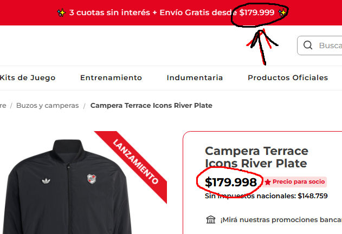This screenshot has height=234, width=342.
Task: Open ¡Mirá nuestras promociones bancarias link
Action: pyautogui.click(x=281, y=220)
